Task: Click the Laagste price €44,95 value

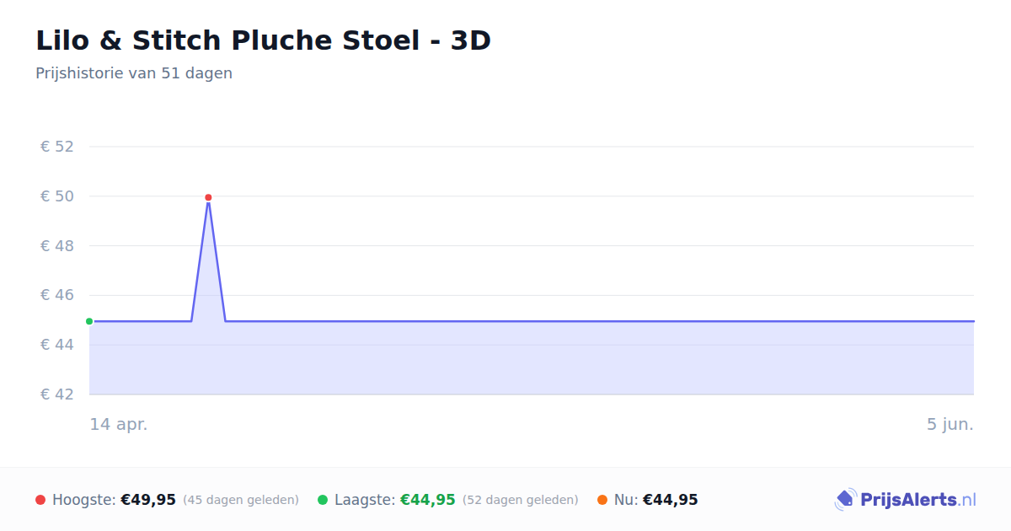Action: 427,500
